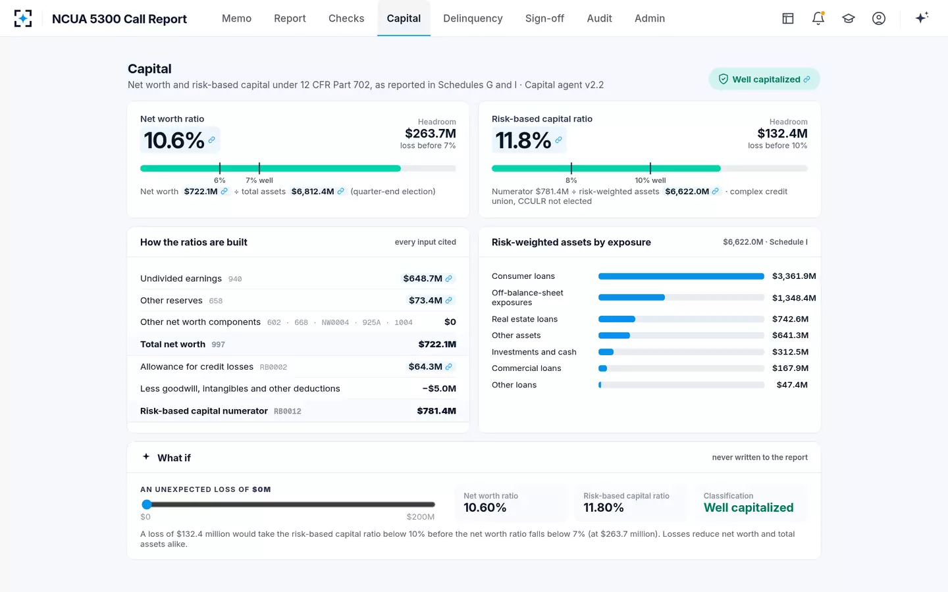Screen dimensions: 948x592
Task: Click the Total net worth $722.1M value
Action: [x=437, y=345]
